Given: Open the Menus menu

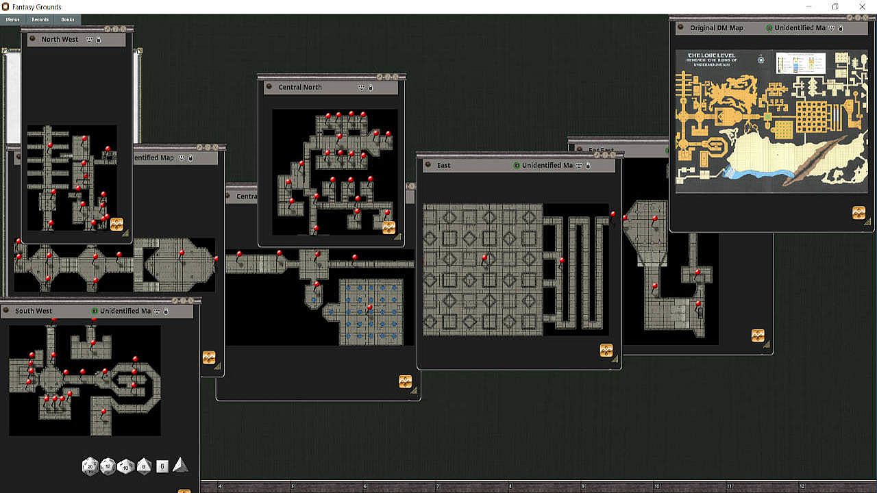Looking at the screenshot, I should click(x=13, y=20).
